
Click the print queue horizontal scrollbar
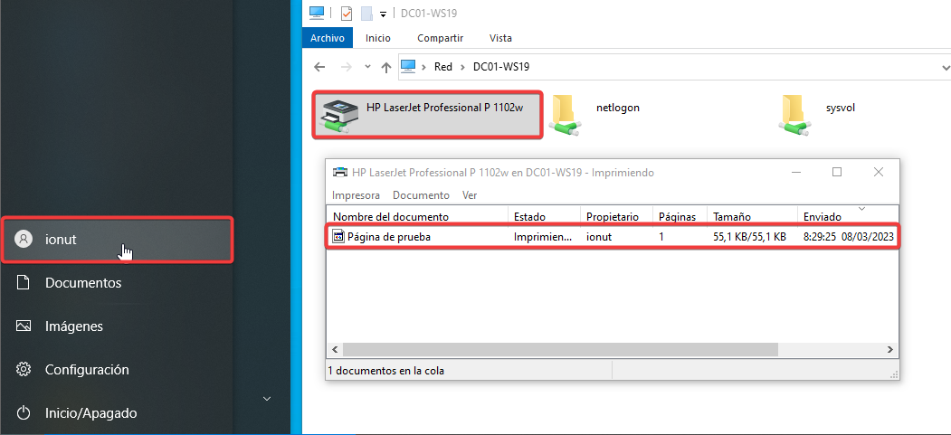(558, 349)
